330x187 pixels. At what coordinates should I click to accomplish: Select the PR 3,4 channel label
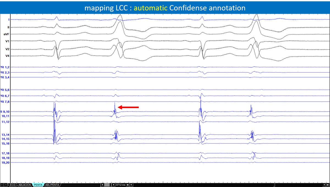[5, 77]
